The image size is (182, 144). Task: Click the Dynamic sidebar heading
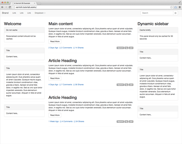click(153, 24)
